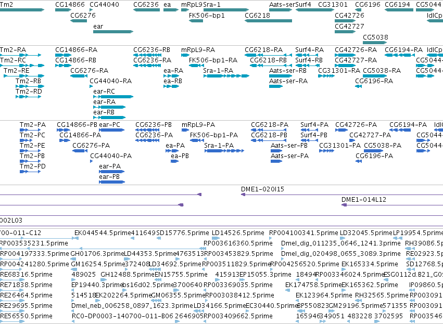Select the standalone 'ear' gene label
This screenshot has height=324, width=443.
pos(98,26)
